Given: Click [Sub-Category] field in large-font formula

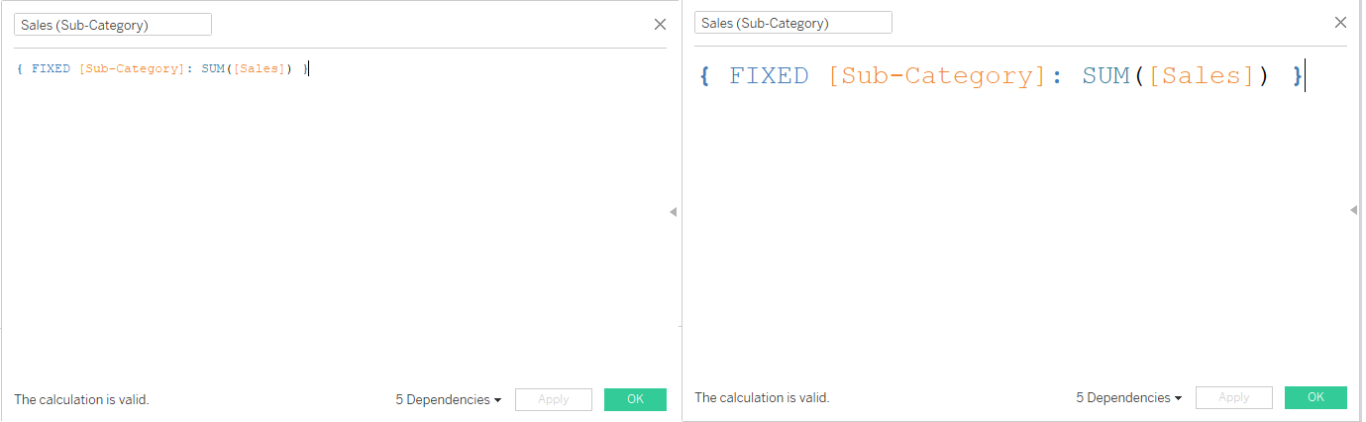Looking at the screenshot, I should coord(937,76).
